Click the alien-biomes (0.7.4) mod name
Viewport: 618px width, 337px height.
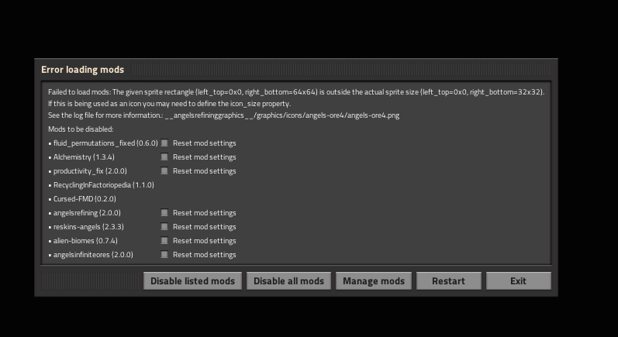coord(85,241)
